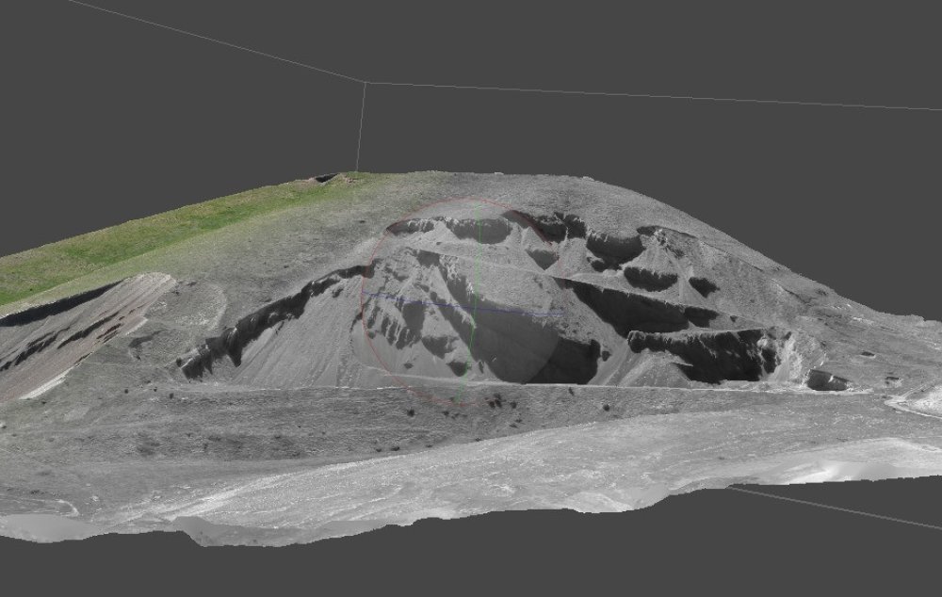Click the small pit near the grass edge
Viewport: 942px width, 597px height.
[325, 178]
